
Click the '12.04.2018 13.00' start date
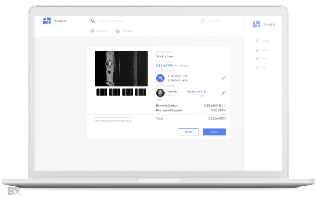pyautogui.click(x=177, y=76)
